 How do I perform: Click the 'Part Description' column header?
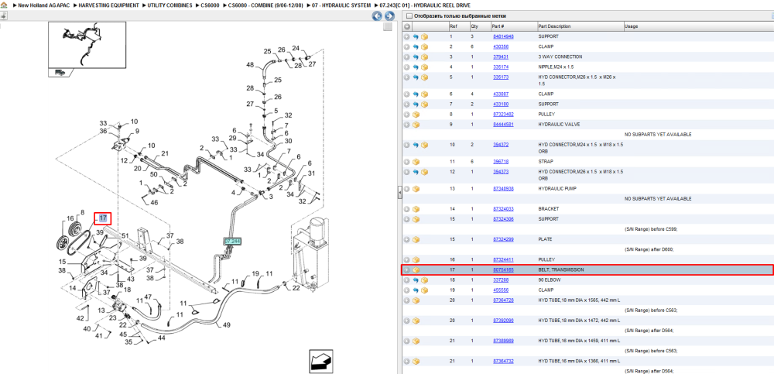click(x=554, y=26)
